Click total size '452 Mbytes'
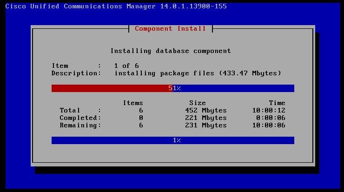Image resolution: width=344 pixels, height=192 pixels. click(206, 110)
